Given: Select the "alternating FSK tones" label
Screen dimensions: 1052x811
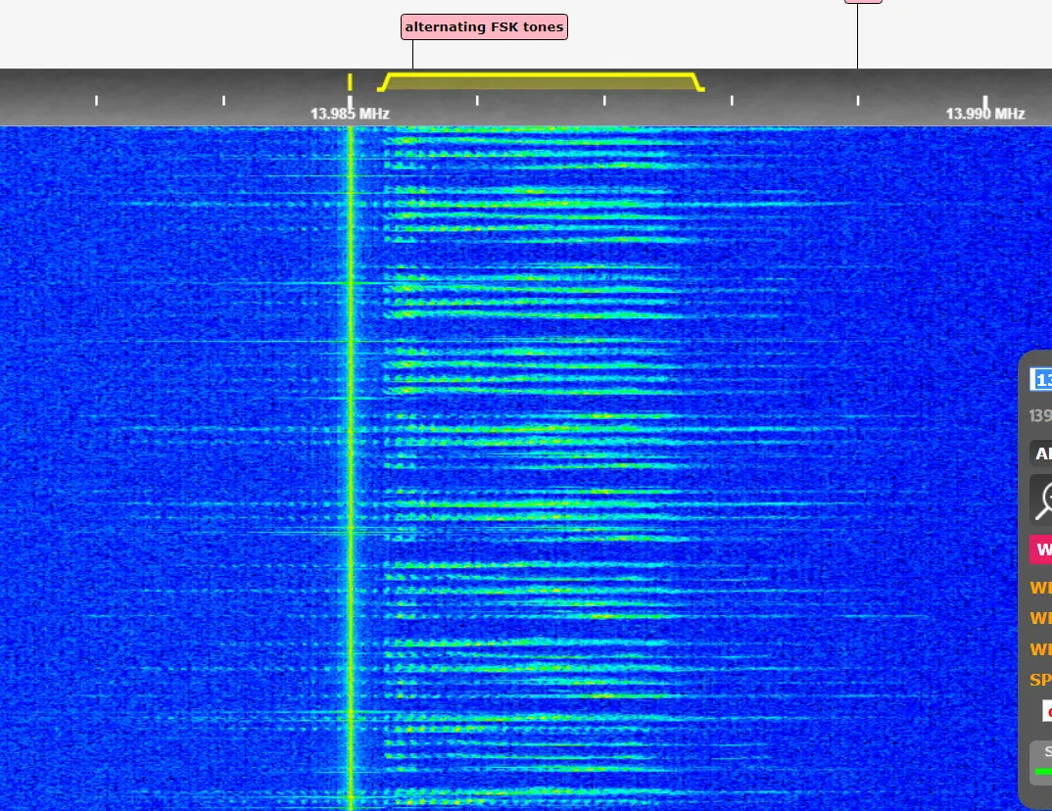Looking at the screenshot, I should click(484, 26).
